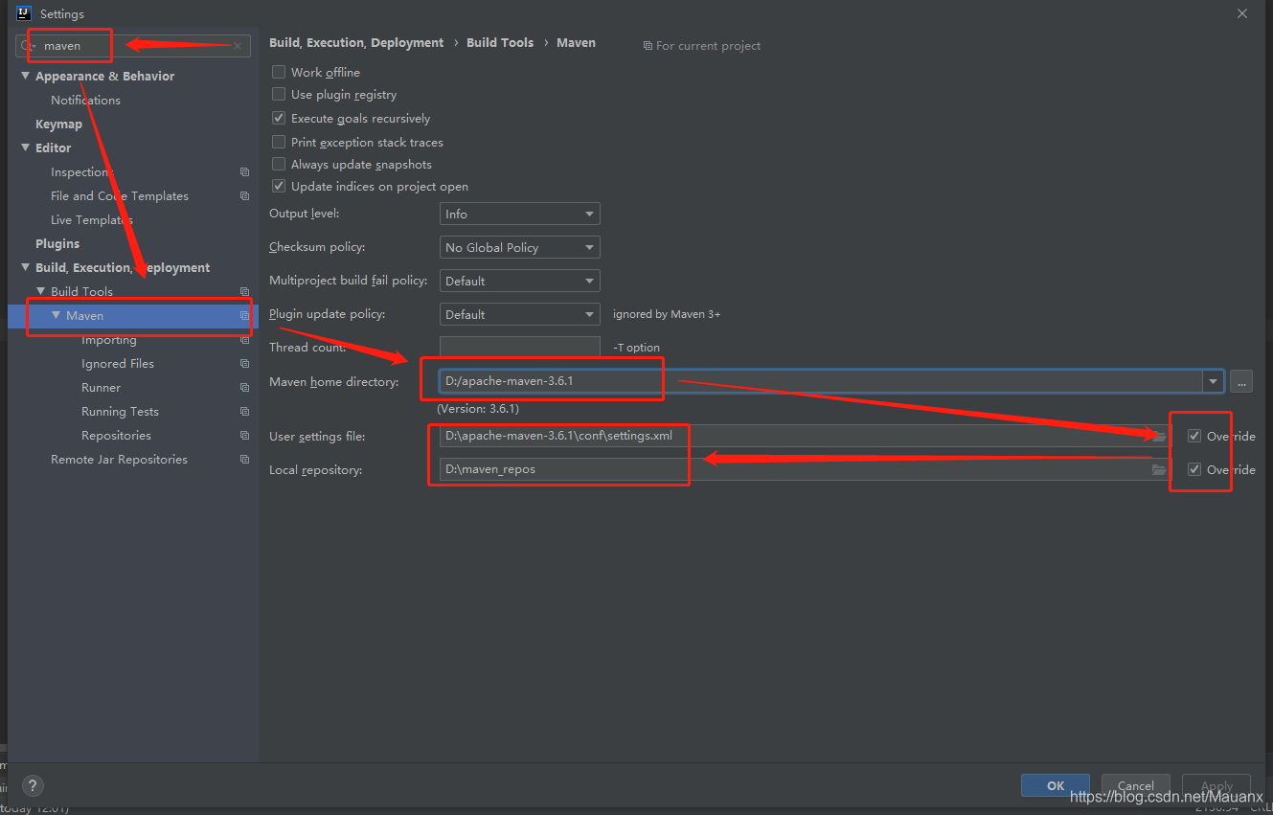Click project-level icon beside Maven row
The height and width of the screenshot is (815, 1273).
[x=244, y=316]
